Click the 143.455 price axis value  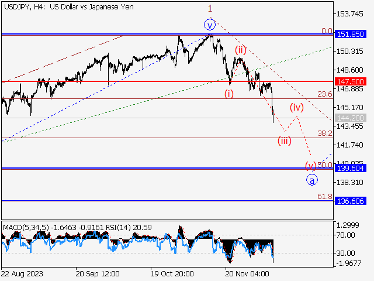[x=349, y=126]
